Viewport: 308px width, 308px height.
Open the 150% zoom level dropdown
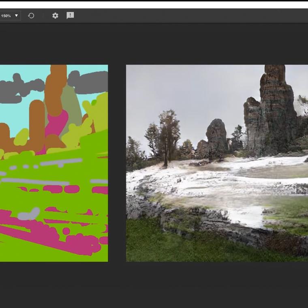point(10,16)
